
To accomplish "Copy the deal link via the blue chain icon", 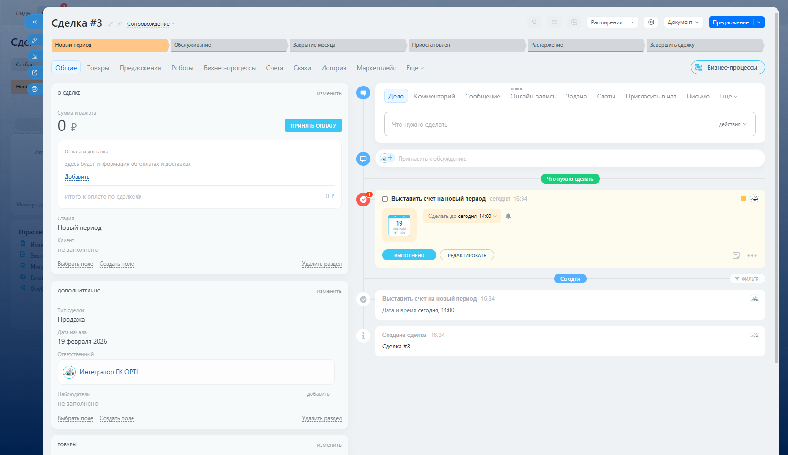I will [x=34, y=40].
